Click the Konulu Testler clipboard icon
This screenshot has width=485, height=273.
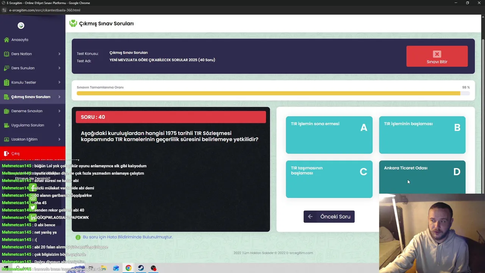[x=6, y=82]
